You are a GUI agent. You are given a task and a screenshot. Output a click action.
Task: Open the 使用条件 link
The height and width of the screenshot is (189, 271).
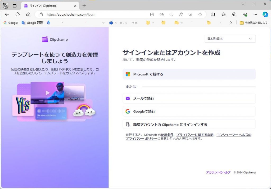point(167,135)
